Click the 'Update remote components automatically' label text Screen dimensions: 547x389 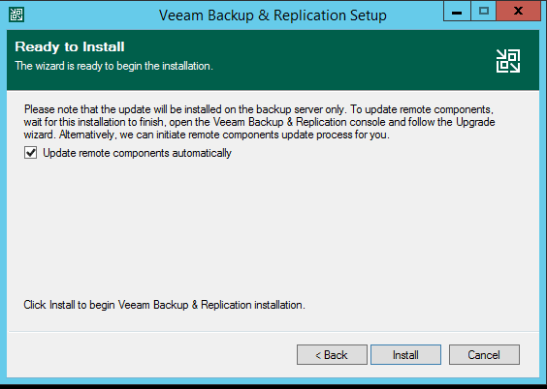tap(137, 153)
